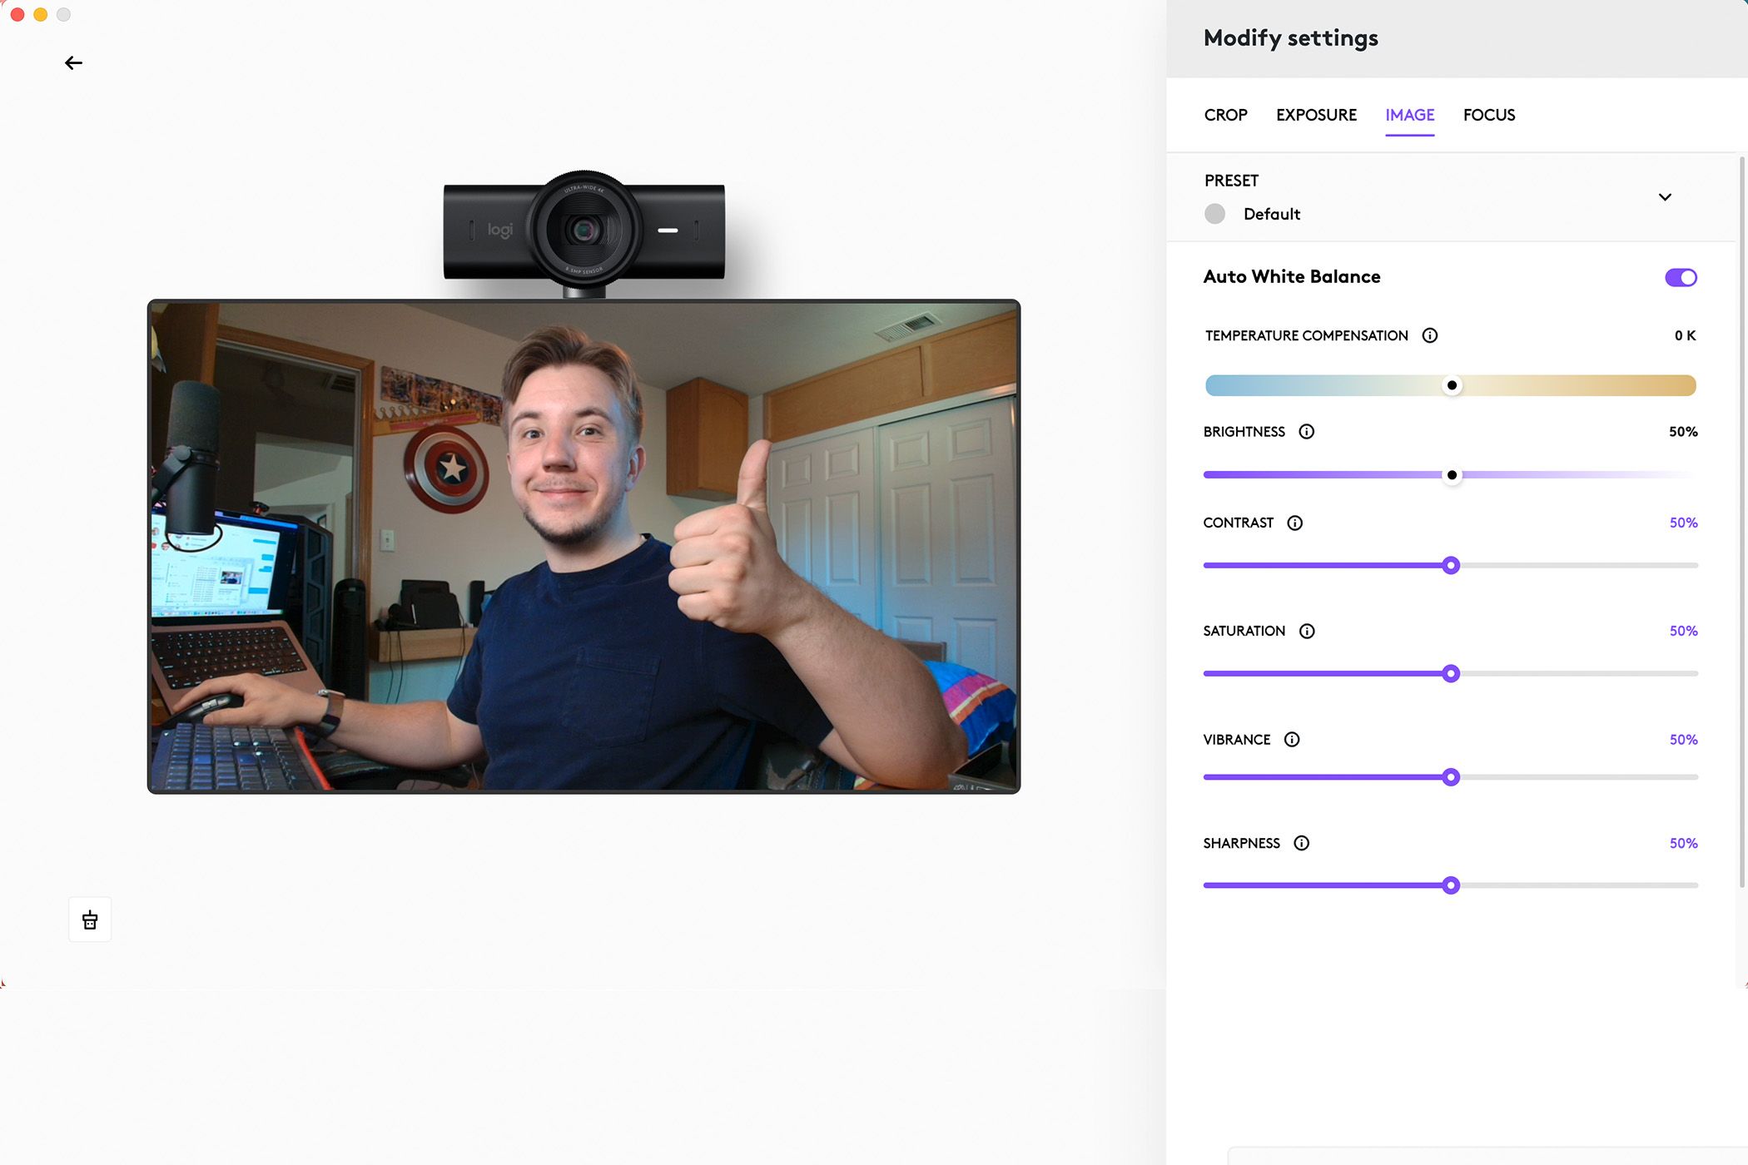Click the info icon beside Vibrance
The width and height of the screenshot is (1748, 1165).
[1292, 739]
